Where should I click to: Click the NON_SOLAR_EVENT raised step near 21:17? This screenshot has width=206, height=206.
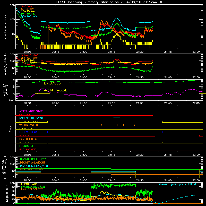[117, 117]
